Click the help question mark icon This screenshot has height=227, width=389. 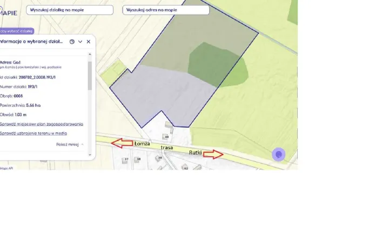[x=72, y=42]
